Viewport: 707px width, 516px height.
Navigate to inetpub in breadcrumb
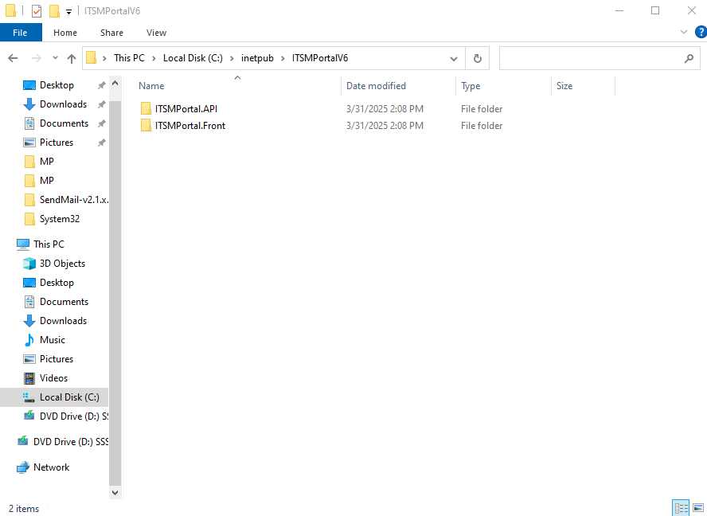point(257,58)
